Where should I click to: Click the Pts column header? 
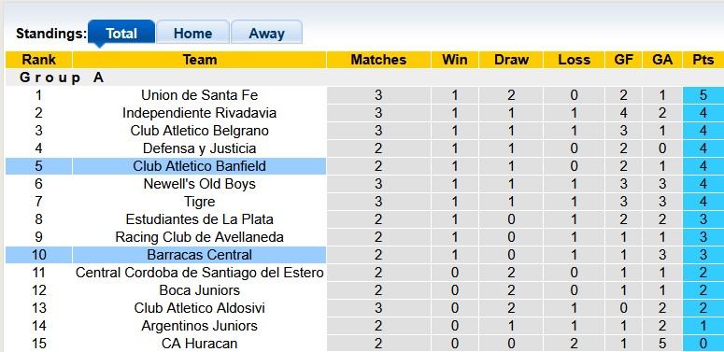click(703, 60)
